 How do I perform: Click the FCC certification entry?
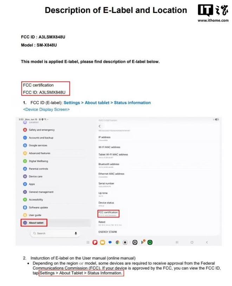[108, 214]
